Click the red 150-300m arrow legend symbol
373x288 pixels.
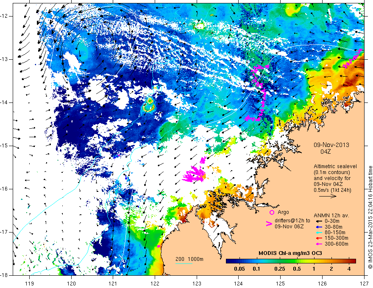coord(319,238)
